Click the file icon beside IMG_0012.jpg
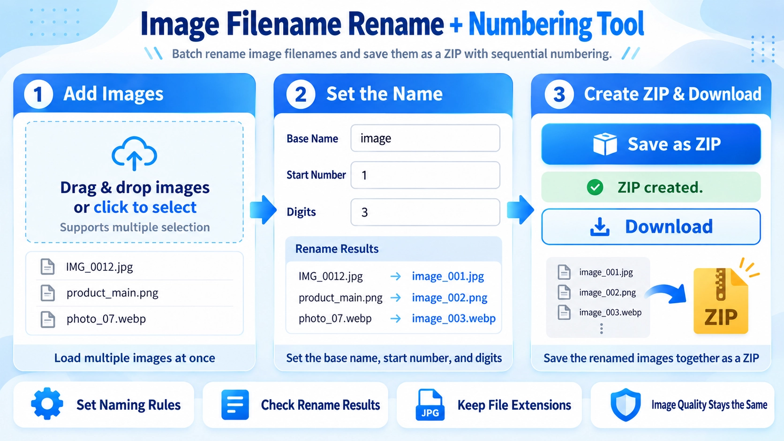This screenshot has height=441, width=784. 47,267
